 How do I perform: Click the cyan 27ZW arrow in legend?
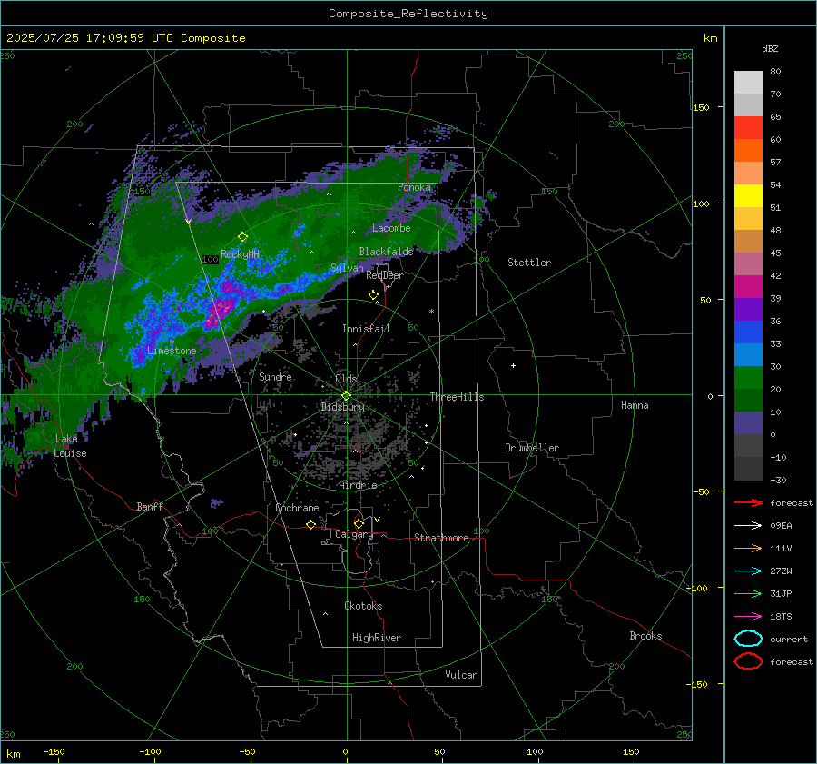748,571
